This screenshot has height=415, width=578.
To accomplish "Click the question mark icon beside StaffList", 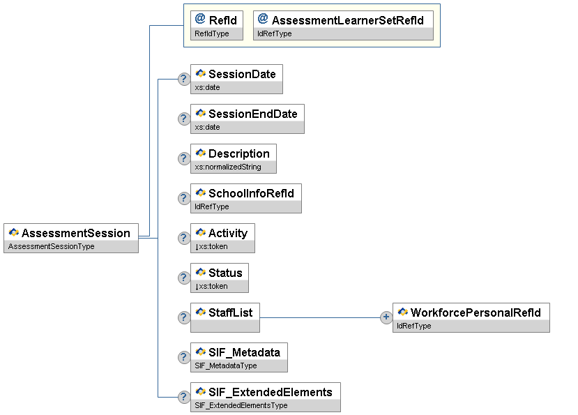I will click(184, 317).
